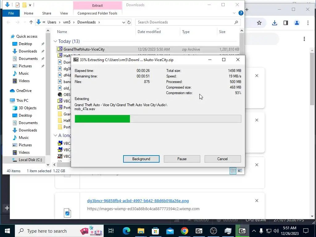Screen dimensions: 316x237
Task: Open File Explorer taskbar icon
Action: 141,231
